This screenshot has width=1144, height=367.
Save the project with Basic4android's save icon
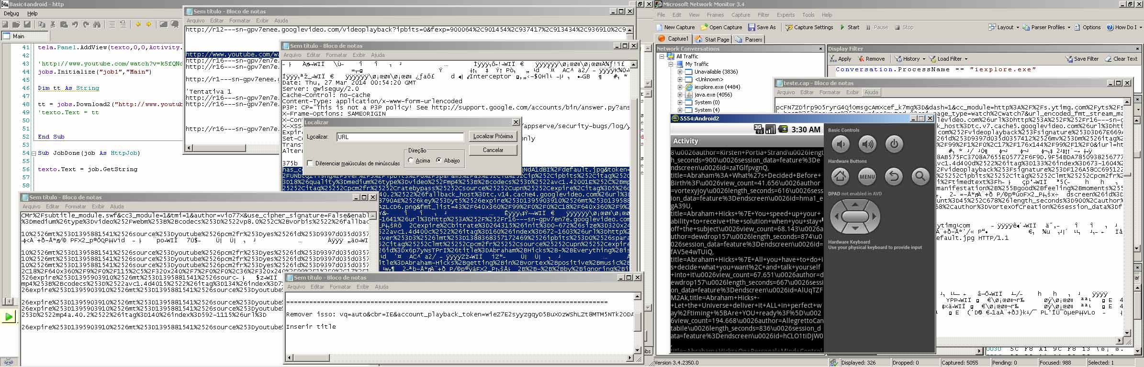[x=27, y=24]
